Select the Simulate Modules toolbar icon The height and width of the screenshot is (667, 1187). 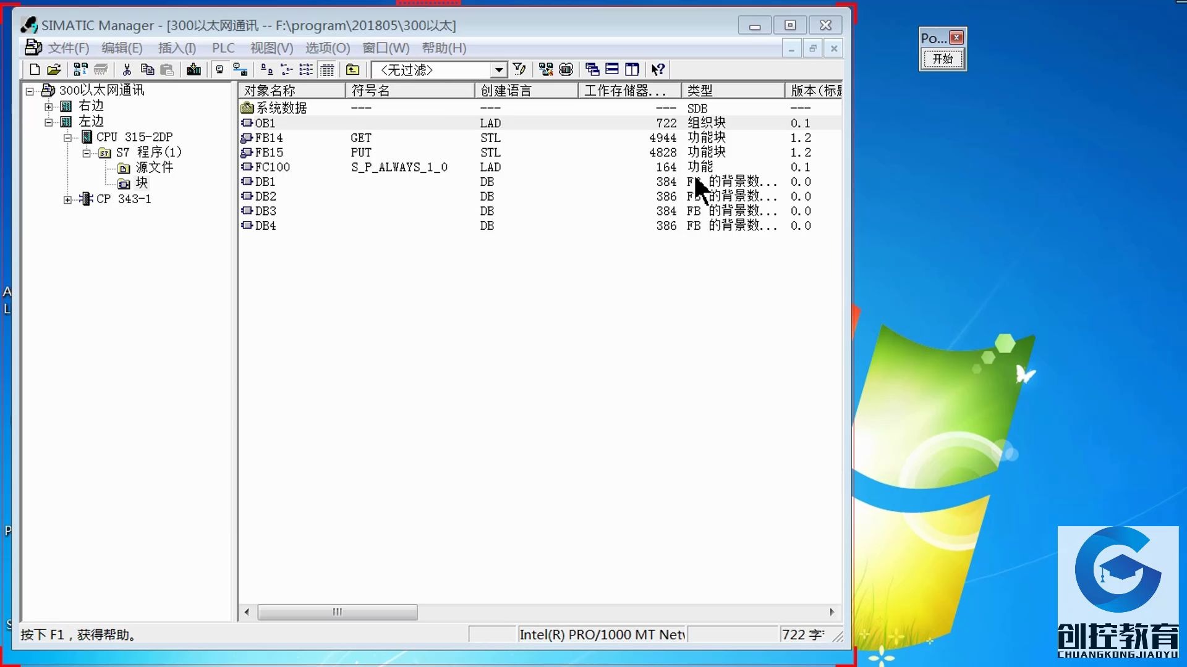click(x=566, y=69)
